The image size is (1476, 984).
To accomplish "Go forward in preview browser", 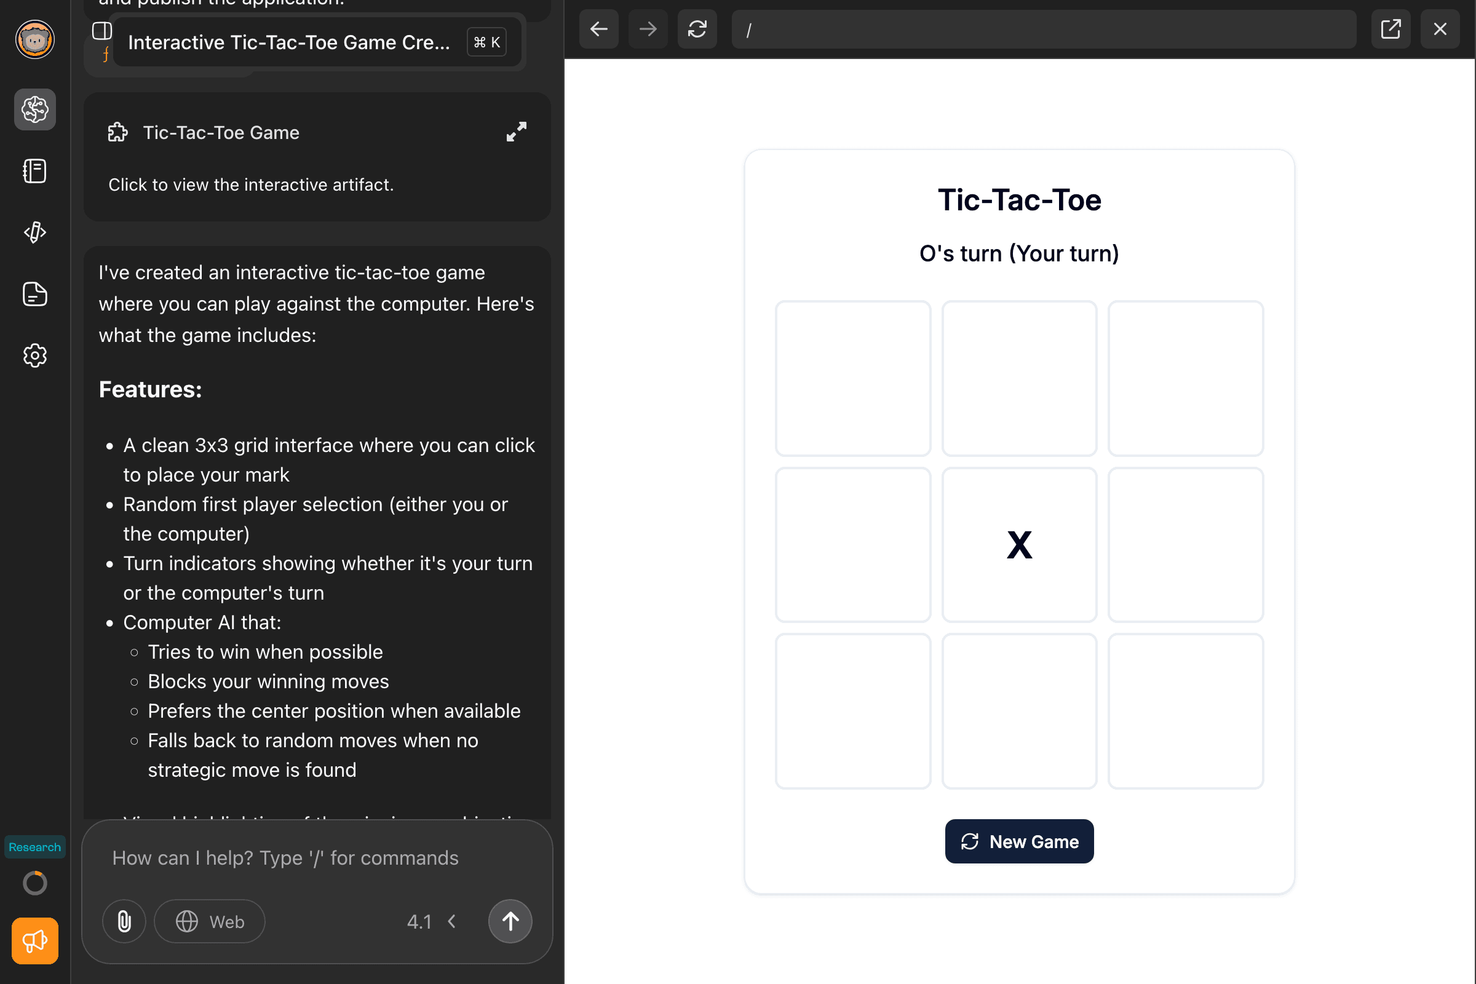I will click(x=648, y=29).
